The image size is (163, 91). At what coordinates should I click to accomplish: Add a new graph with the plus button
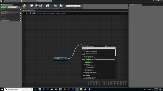click(20, 10)
